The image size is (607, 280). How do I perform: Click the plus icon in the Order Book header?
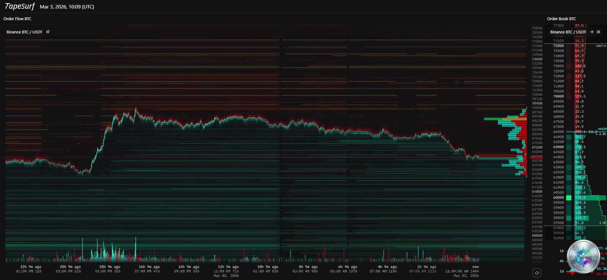[592, 32]
